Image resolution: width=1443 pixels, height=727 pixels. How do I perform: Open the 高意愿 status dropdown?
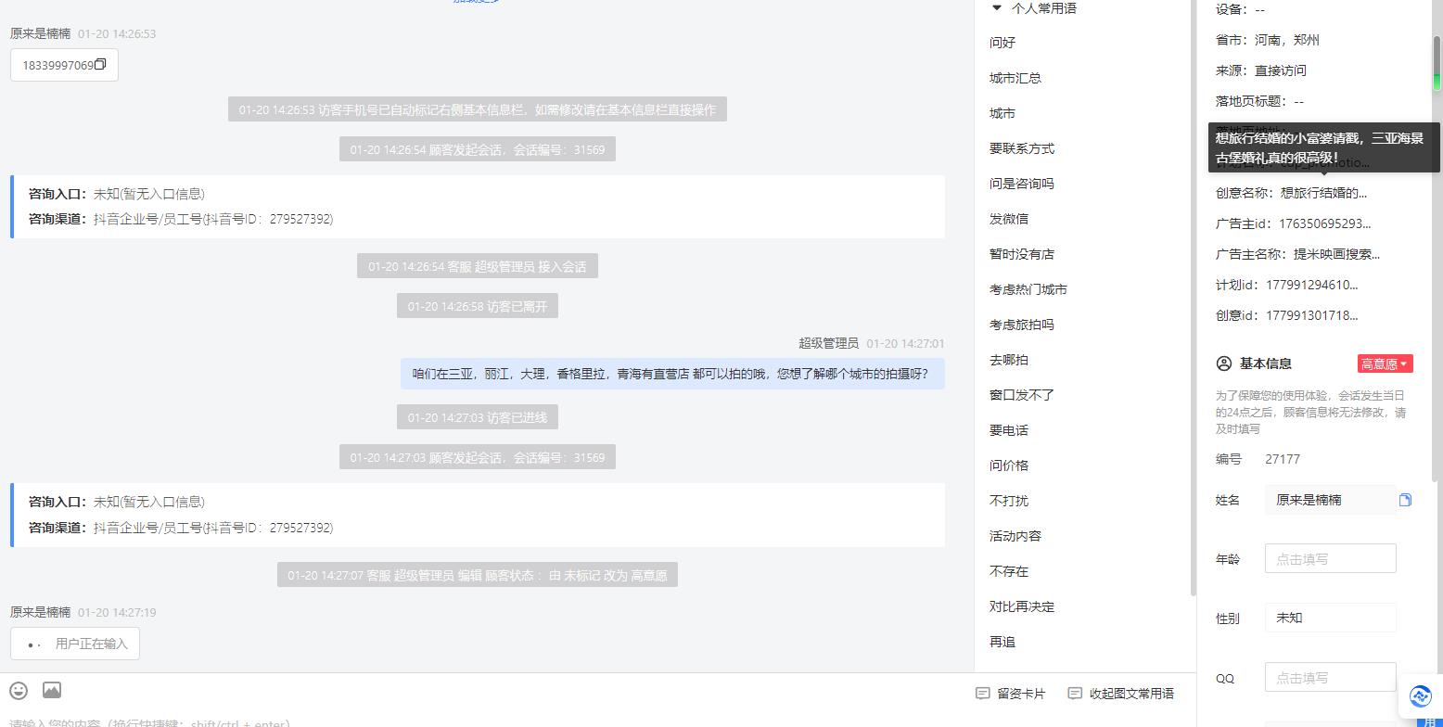[x=1385, y=363]
